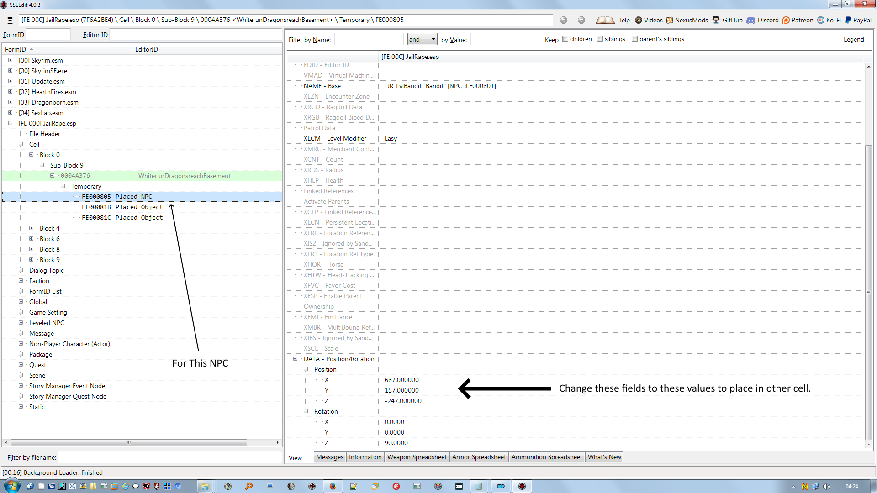Click the navigate forward arrow icon
This screenshot has height=493, width=877.
(x=581, y=20)
